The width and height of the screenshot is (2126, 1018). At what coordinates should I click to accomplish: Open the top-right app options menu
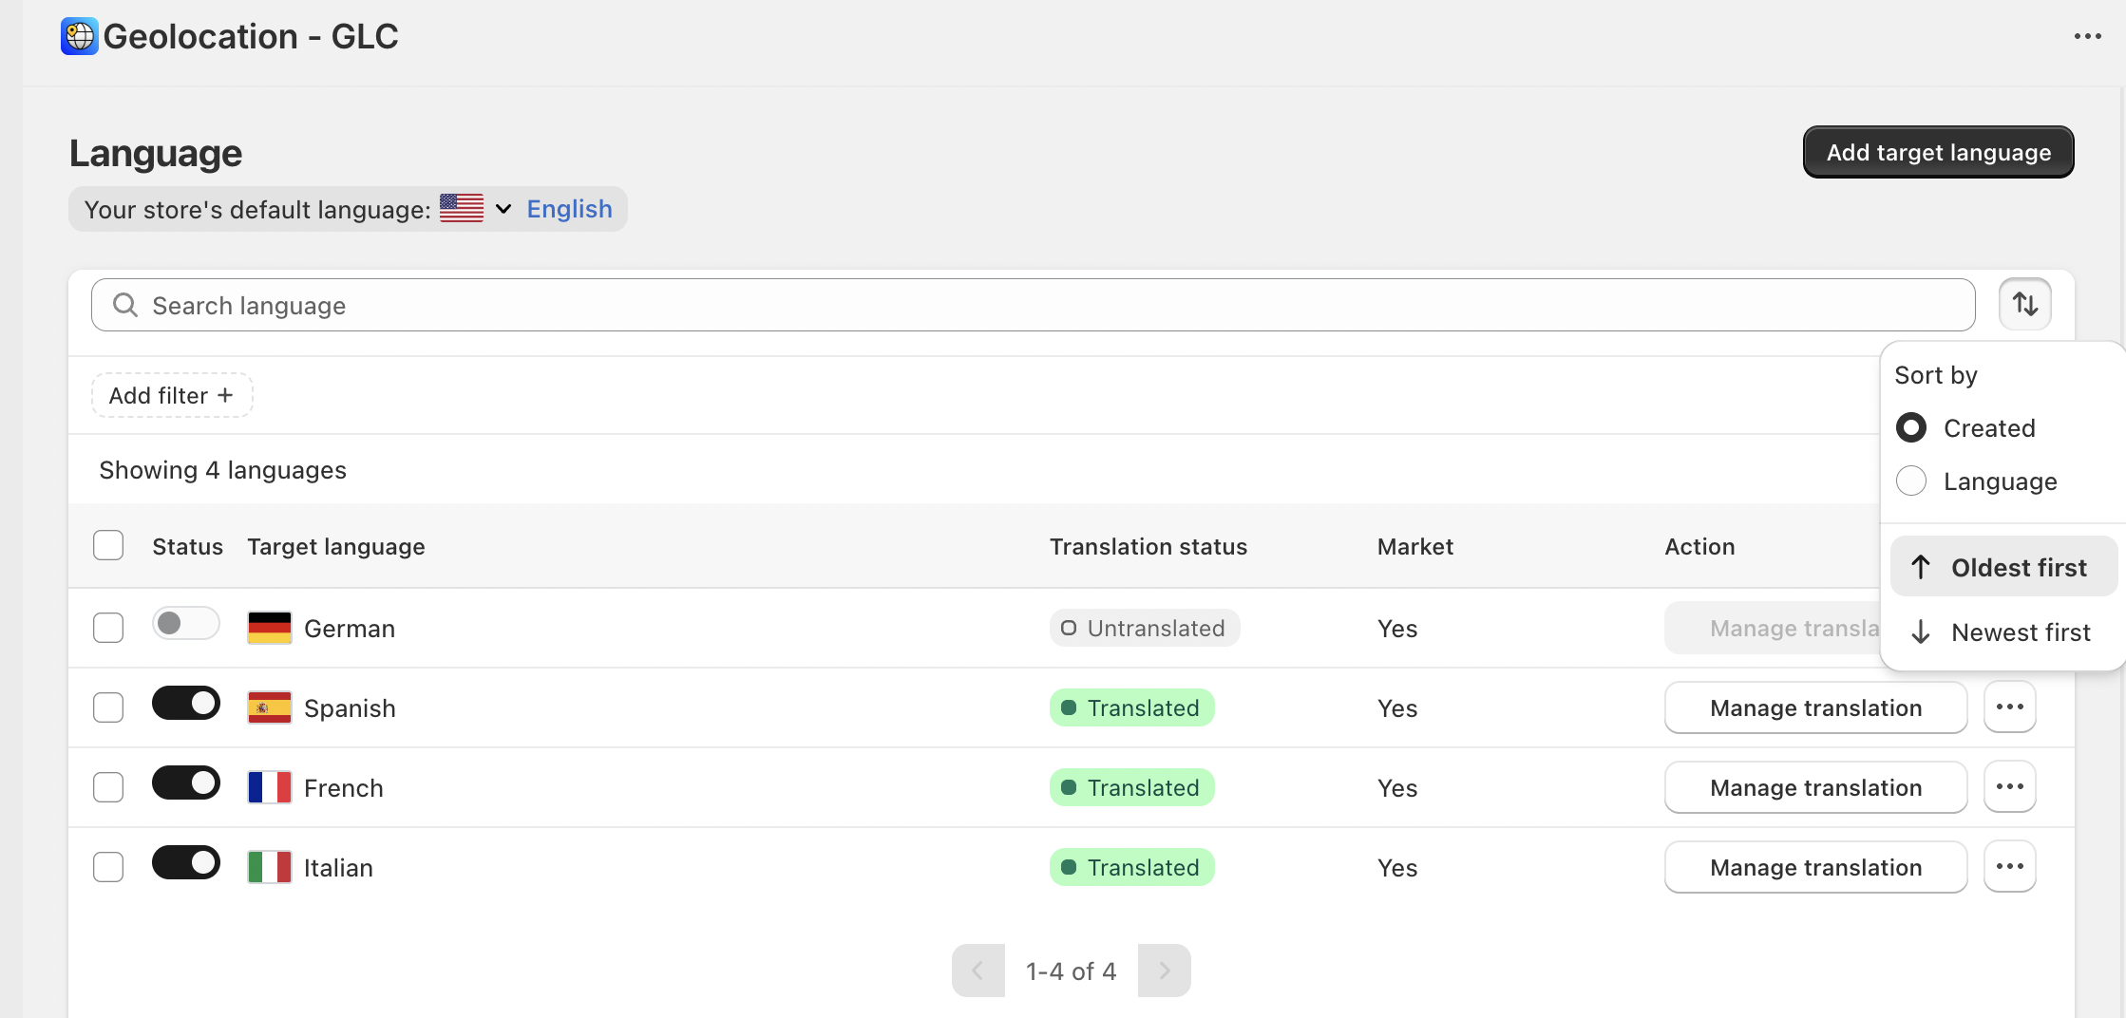point(2087,37)
